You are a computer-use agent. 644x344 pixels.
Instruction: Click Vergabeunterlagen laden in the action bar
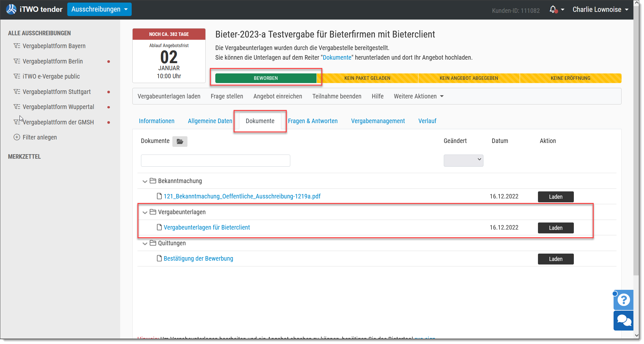click(x=169, y=96)
